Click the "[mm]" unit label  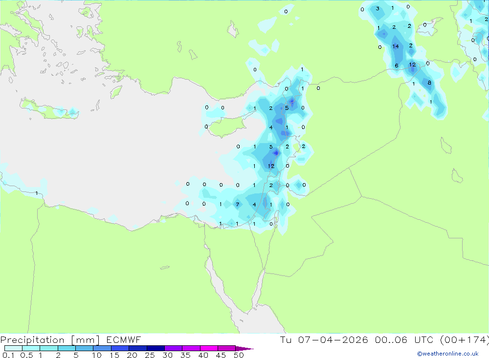[x=86, y=339]
